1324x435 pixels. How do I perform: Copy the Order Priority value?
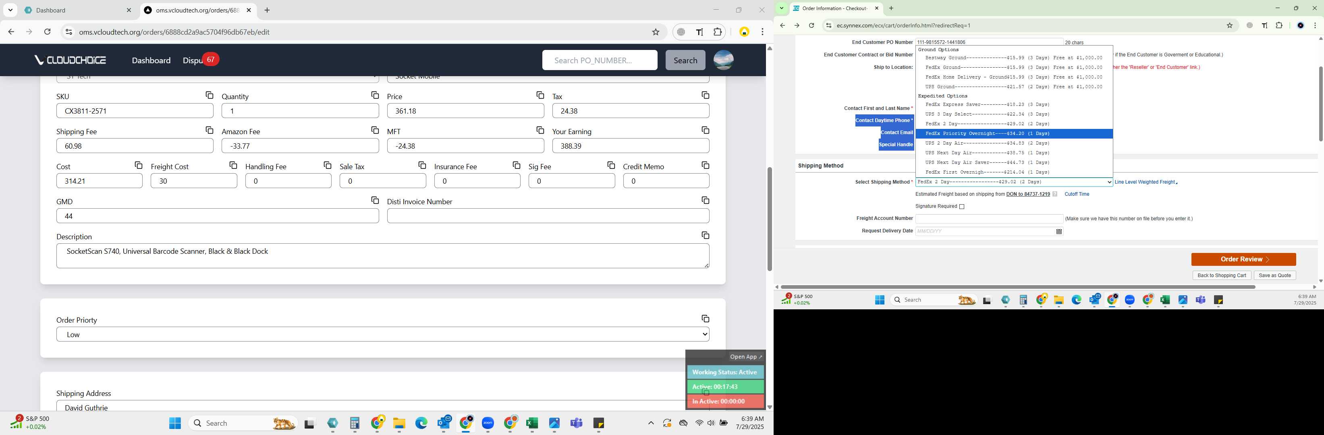click(x=705, y=319)
